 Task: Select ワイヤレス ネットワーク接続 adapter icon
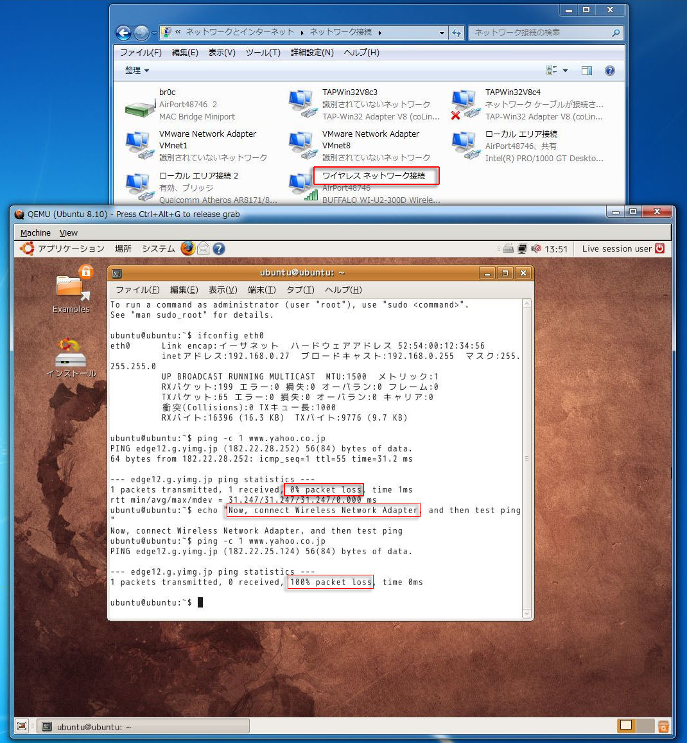pos(303,187)
